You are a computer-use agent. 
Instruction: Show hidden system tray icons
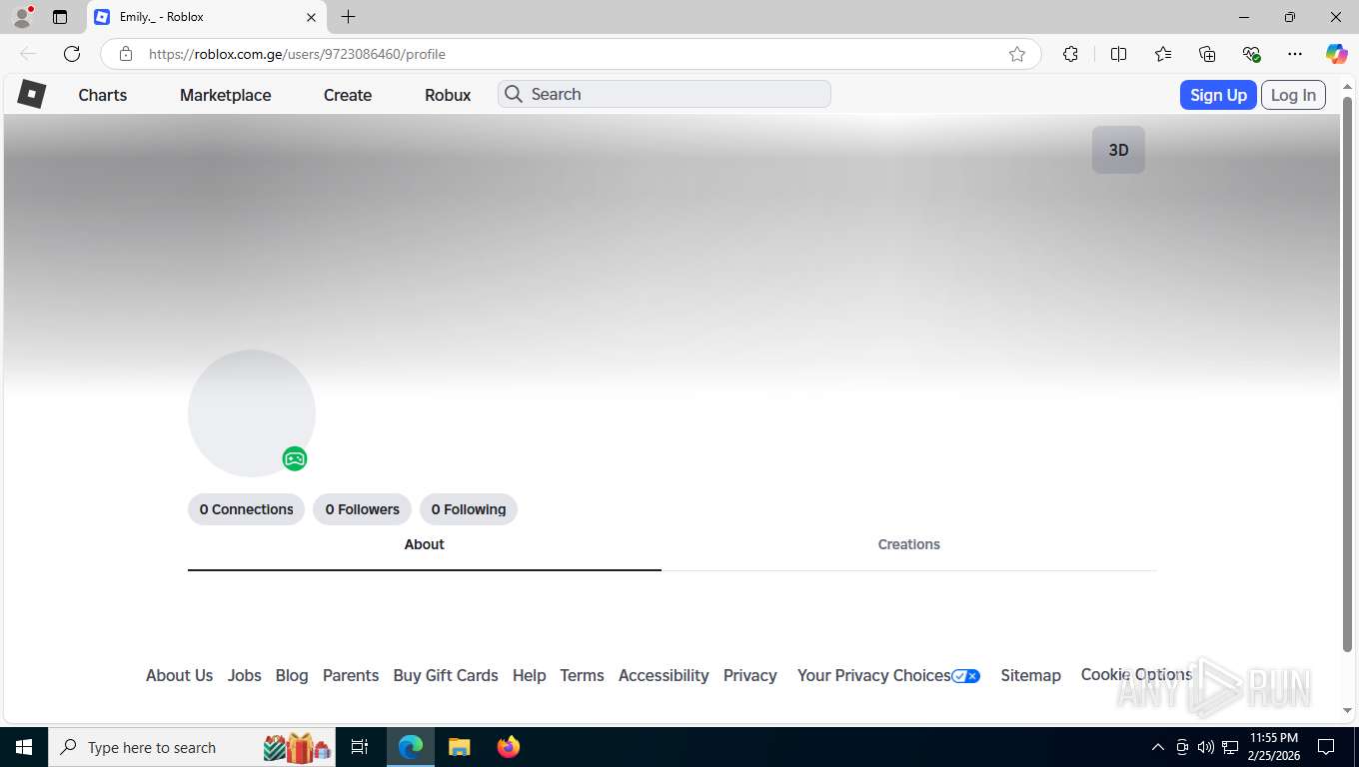point(1158,747)
